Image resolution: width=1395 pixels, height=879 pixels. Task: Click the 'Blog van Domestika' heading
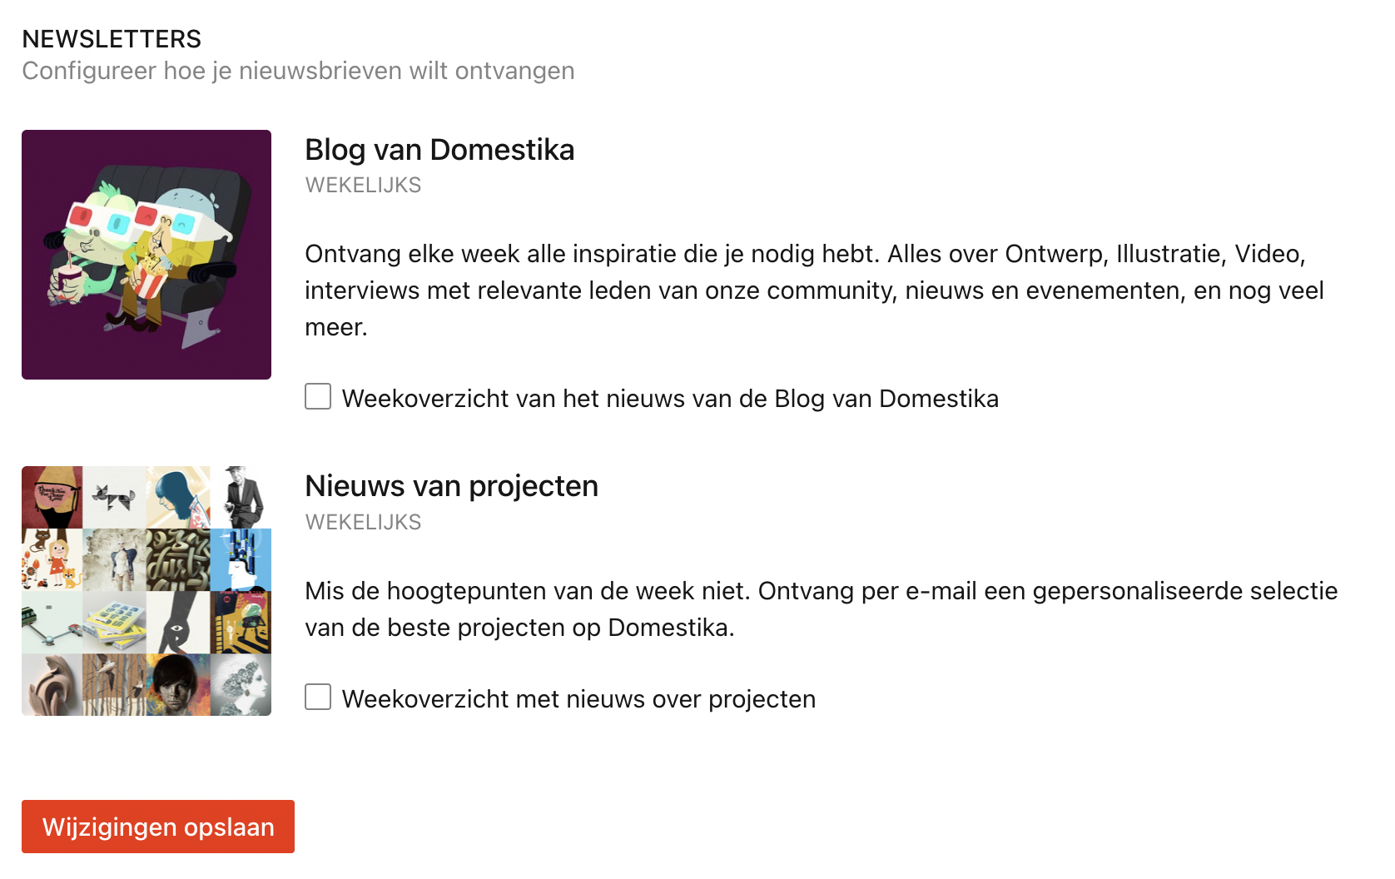pos(439,150)
